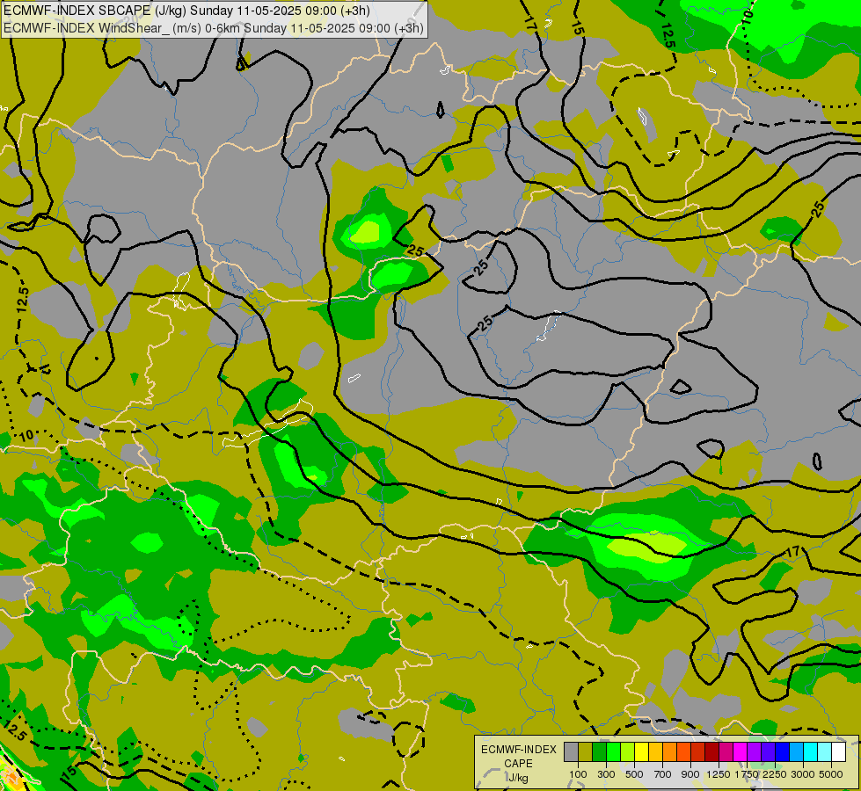Click the 900 value on the legend scale
The image size is (861, 791).
click(690, 774)
